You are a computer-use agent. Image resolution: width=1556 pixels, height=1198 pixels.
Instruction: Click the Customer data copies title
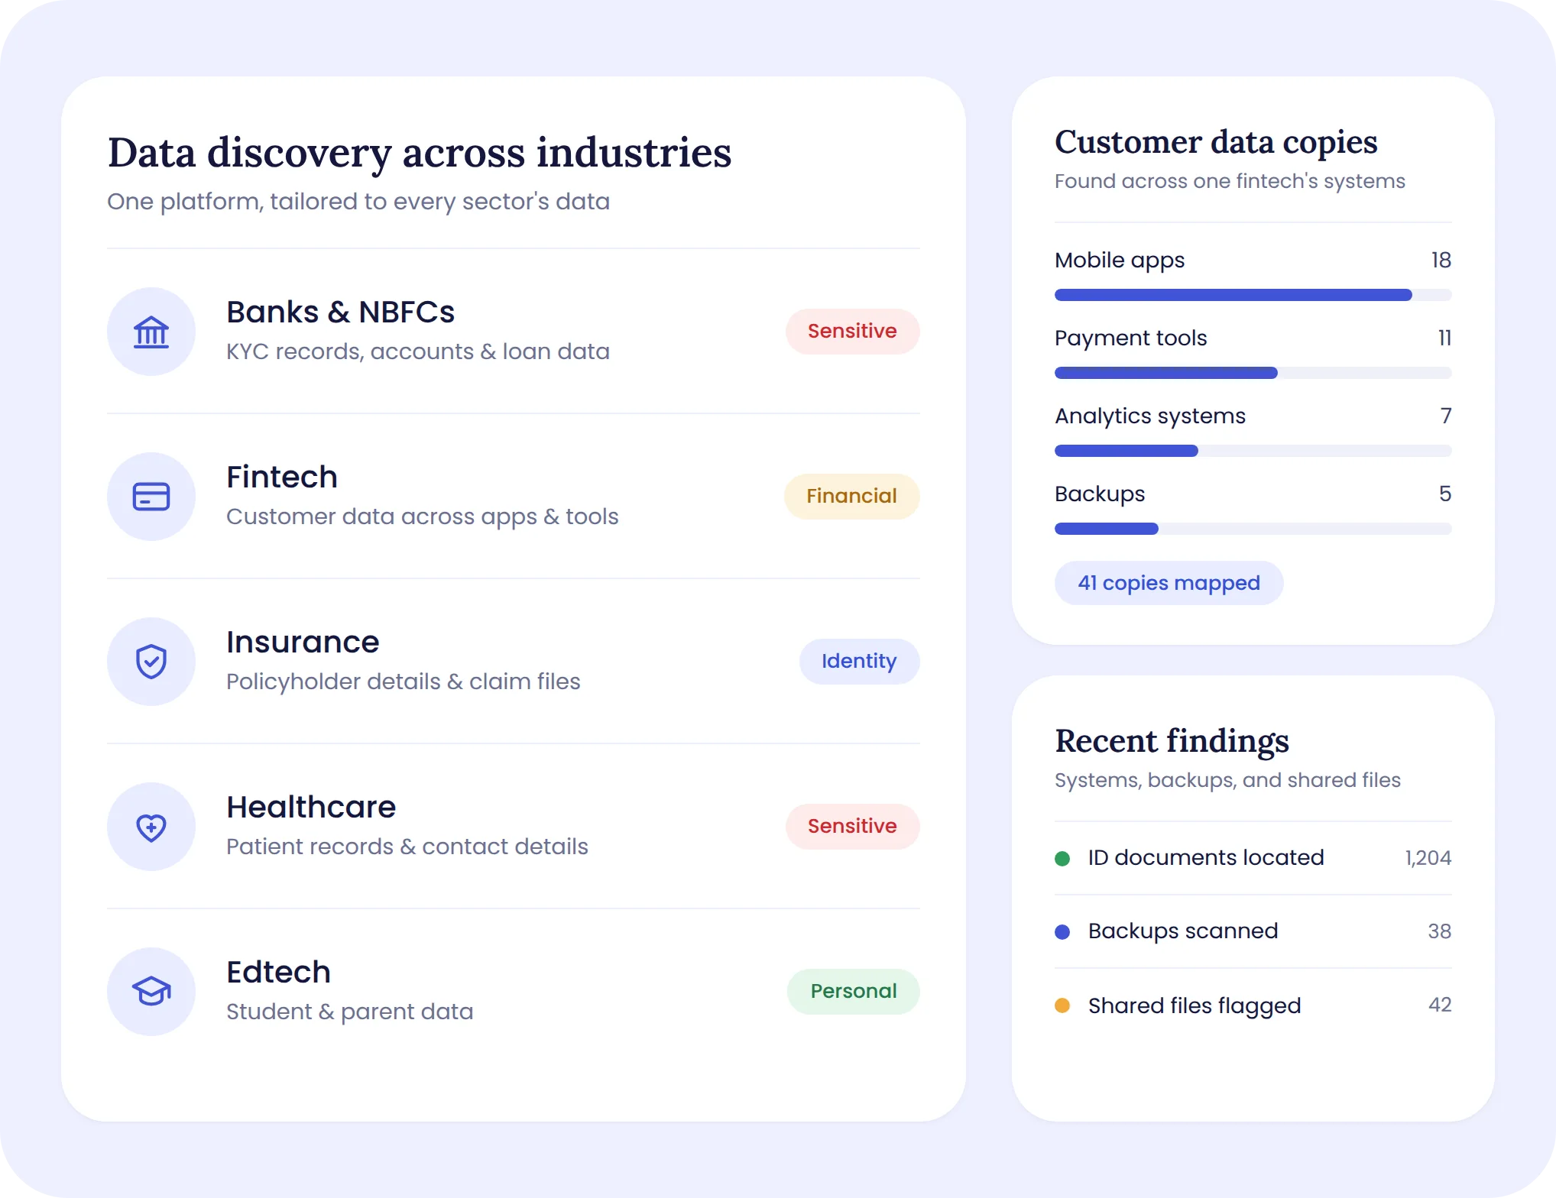[1216, 142]
